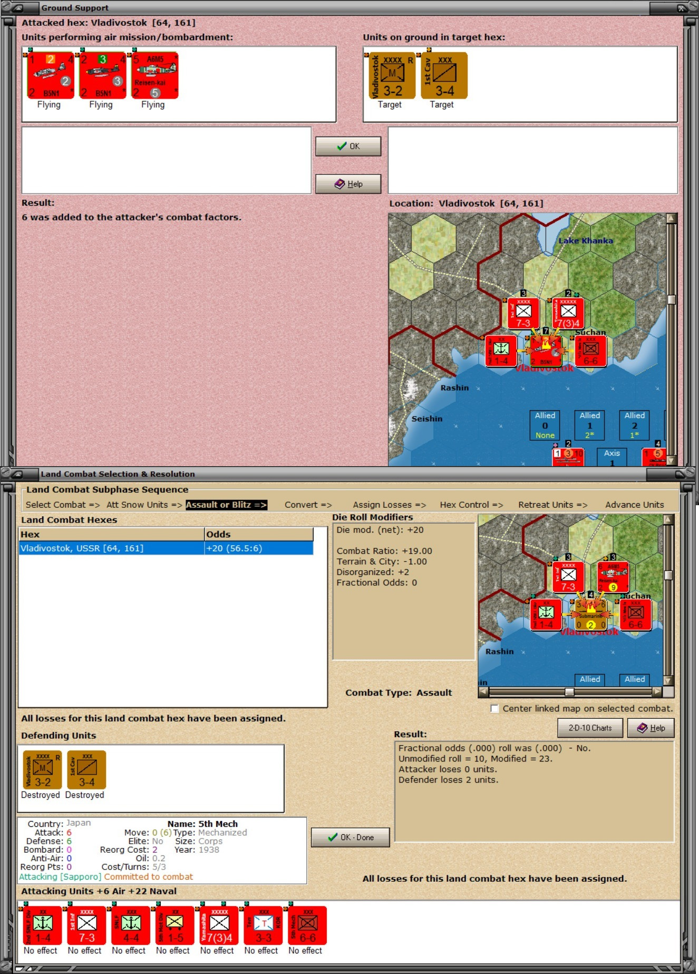Click the Odds column header
This screenshot has width=699, height=974.
[259, 534]
